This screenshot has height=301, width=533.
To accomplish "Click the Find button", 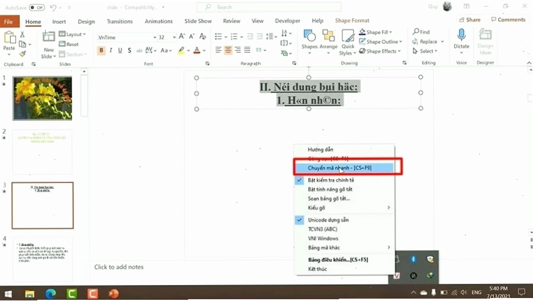I will [421, 31].
